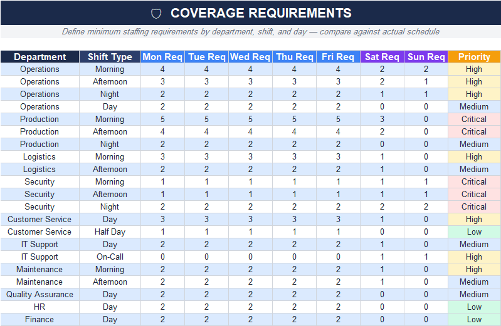This screenshot has height=326, width=501.
Task: Select Mon Req value 5 for Production Morning
Action: point(162,120)
